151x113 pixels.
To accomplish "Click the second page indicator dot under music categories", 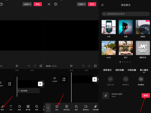I will 123,62.
